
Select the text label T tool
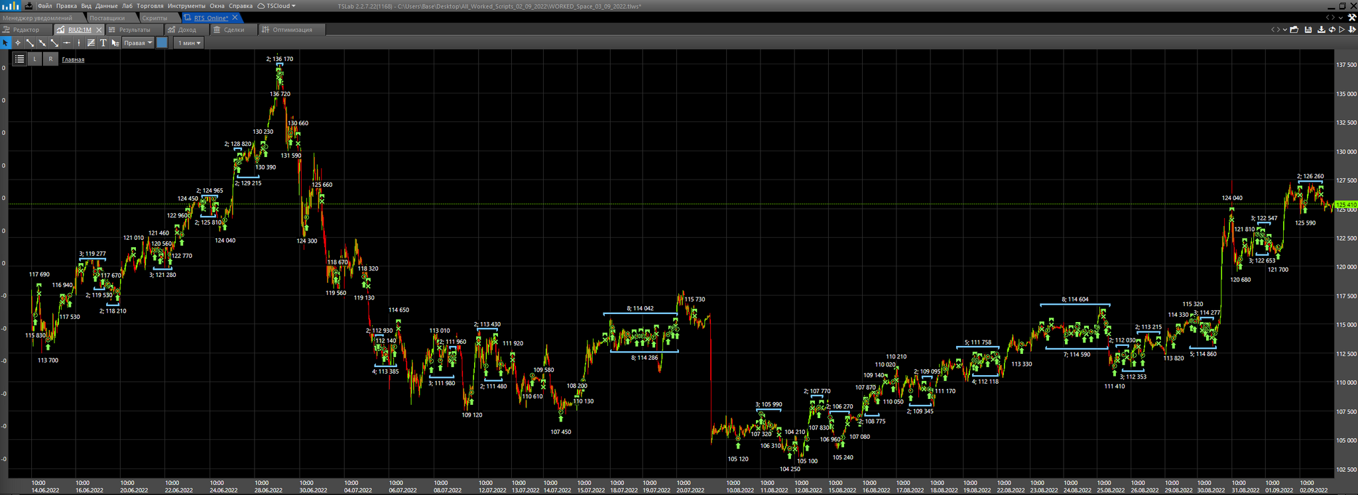coord(103,43)
